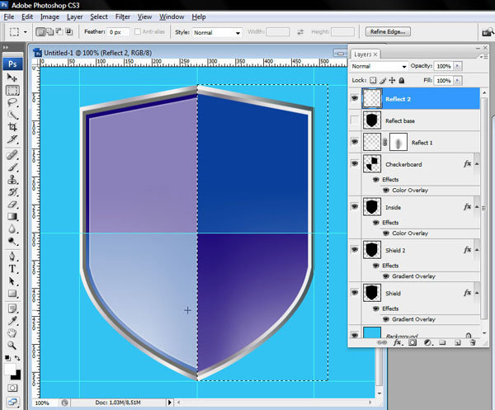
Task: Click the Feather input field
Action: (x=118, y=32)
